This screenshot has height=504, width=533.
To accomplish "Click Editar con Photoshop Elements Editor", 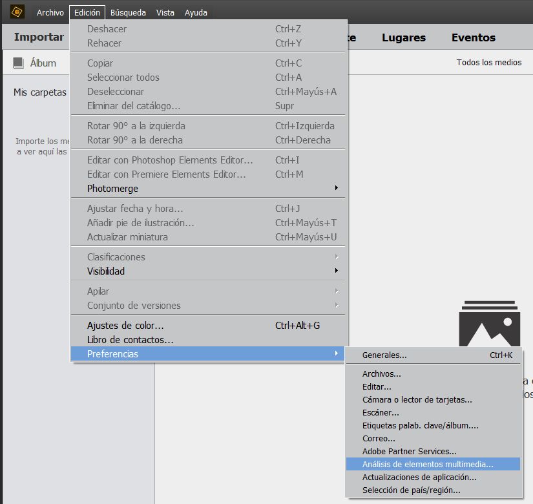I will point(208,160).
